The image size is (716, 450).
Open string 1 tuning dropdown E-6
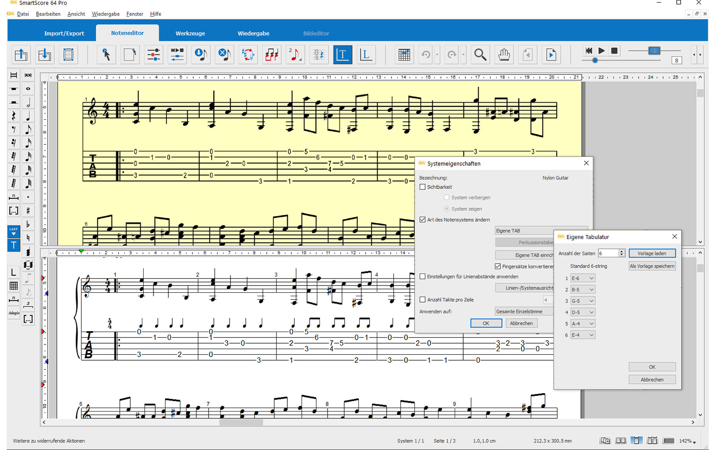[x=583, y=278]
